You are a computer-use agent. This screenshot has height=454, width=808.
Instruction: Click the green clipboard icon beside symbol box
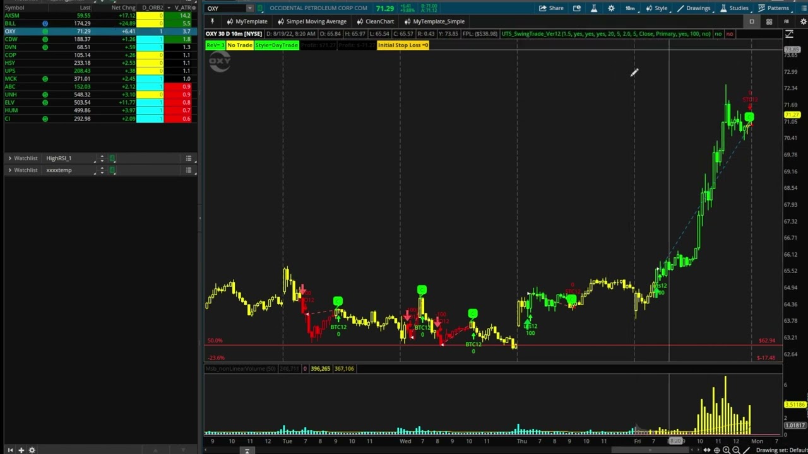(260, 8)
